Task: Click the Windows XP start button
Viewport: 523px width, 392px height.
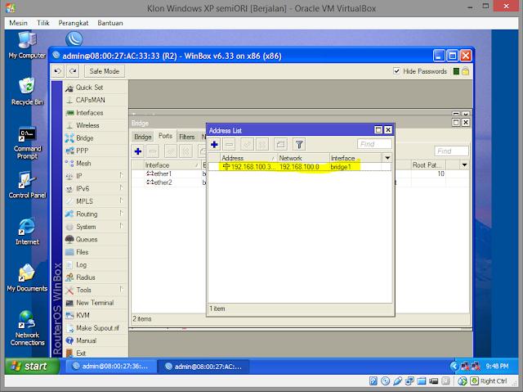Action: tap(32, 367)
